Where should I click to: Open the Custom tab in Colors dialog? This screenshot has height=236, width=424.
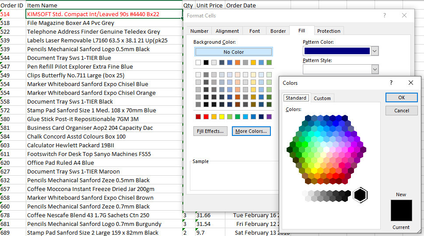[x=322, y=98]
